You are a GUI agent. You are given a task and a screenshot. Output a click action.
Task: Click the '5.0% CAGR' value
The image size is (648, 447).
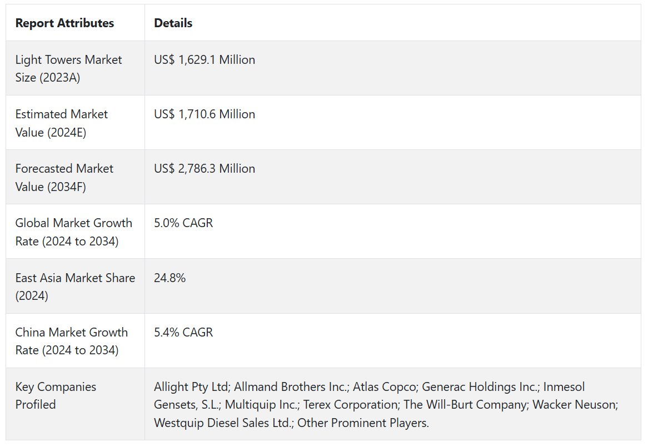pos(183,223)
